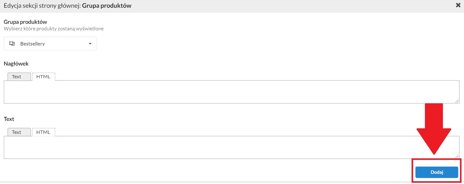Click the Wybierz które produkty description text

[54, 29]
